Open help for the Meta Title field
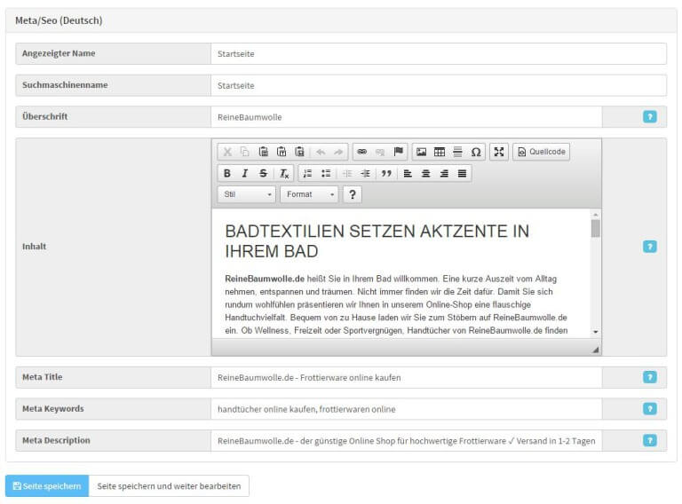Viewport: 682px width, 504px height. [649, 377]
